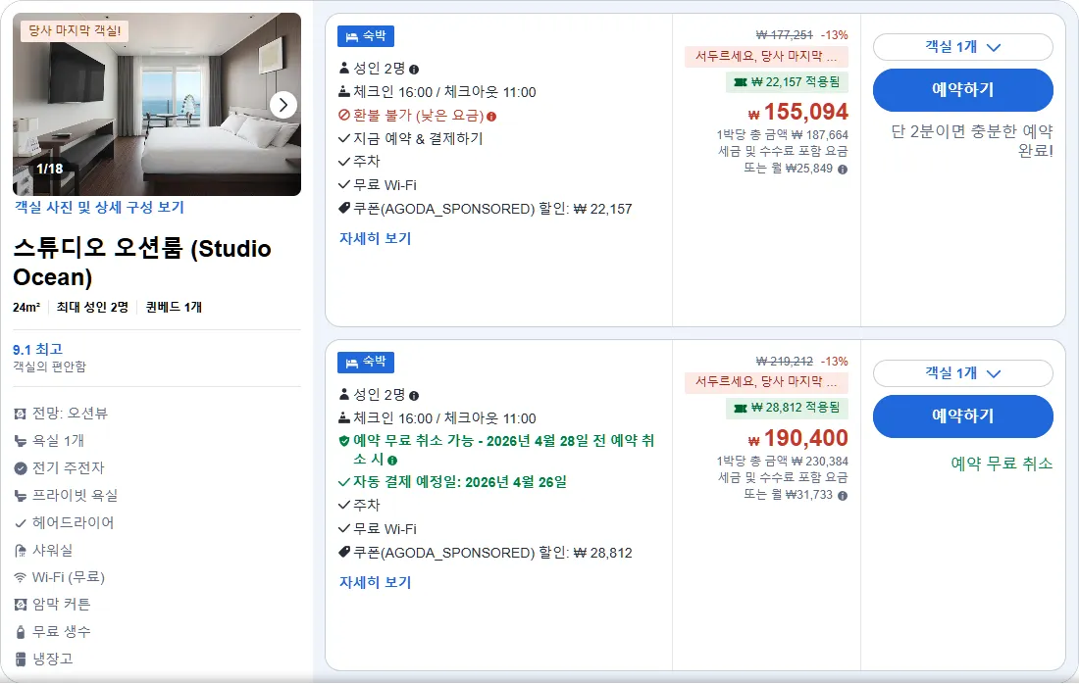This screenshot has height=684, width=1079.
Task: Click the 전망: 오션뷰 amenity icon
Action: coord(21,414)
